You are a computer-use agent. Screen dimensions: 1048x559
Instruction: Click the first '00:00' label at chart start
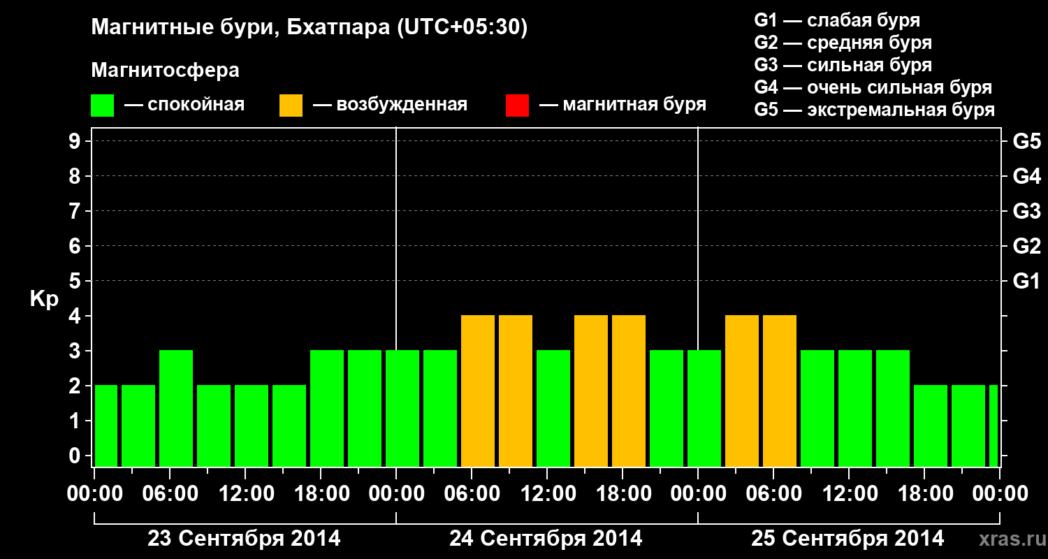(95, 494)
